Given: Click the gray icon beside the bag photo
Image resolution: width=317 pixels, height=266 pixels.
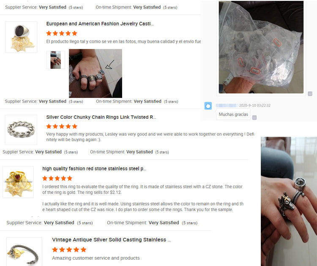Looking at the screenshot, I should pos(310,93).
